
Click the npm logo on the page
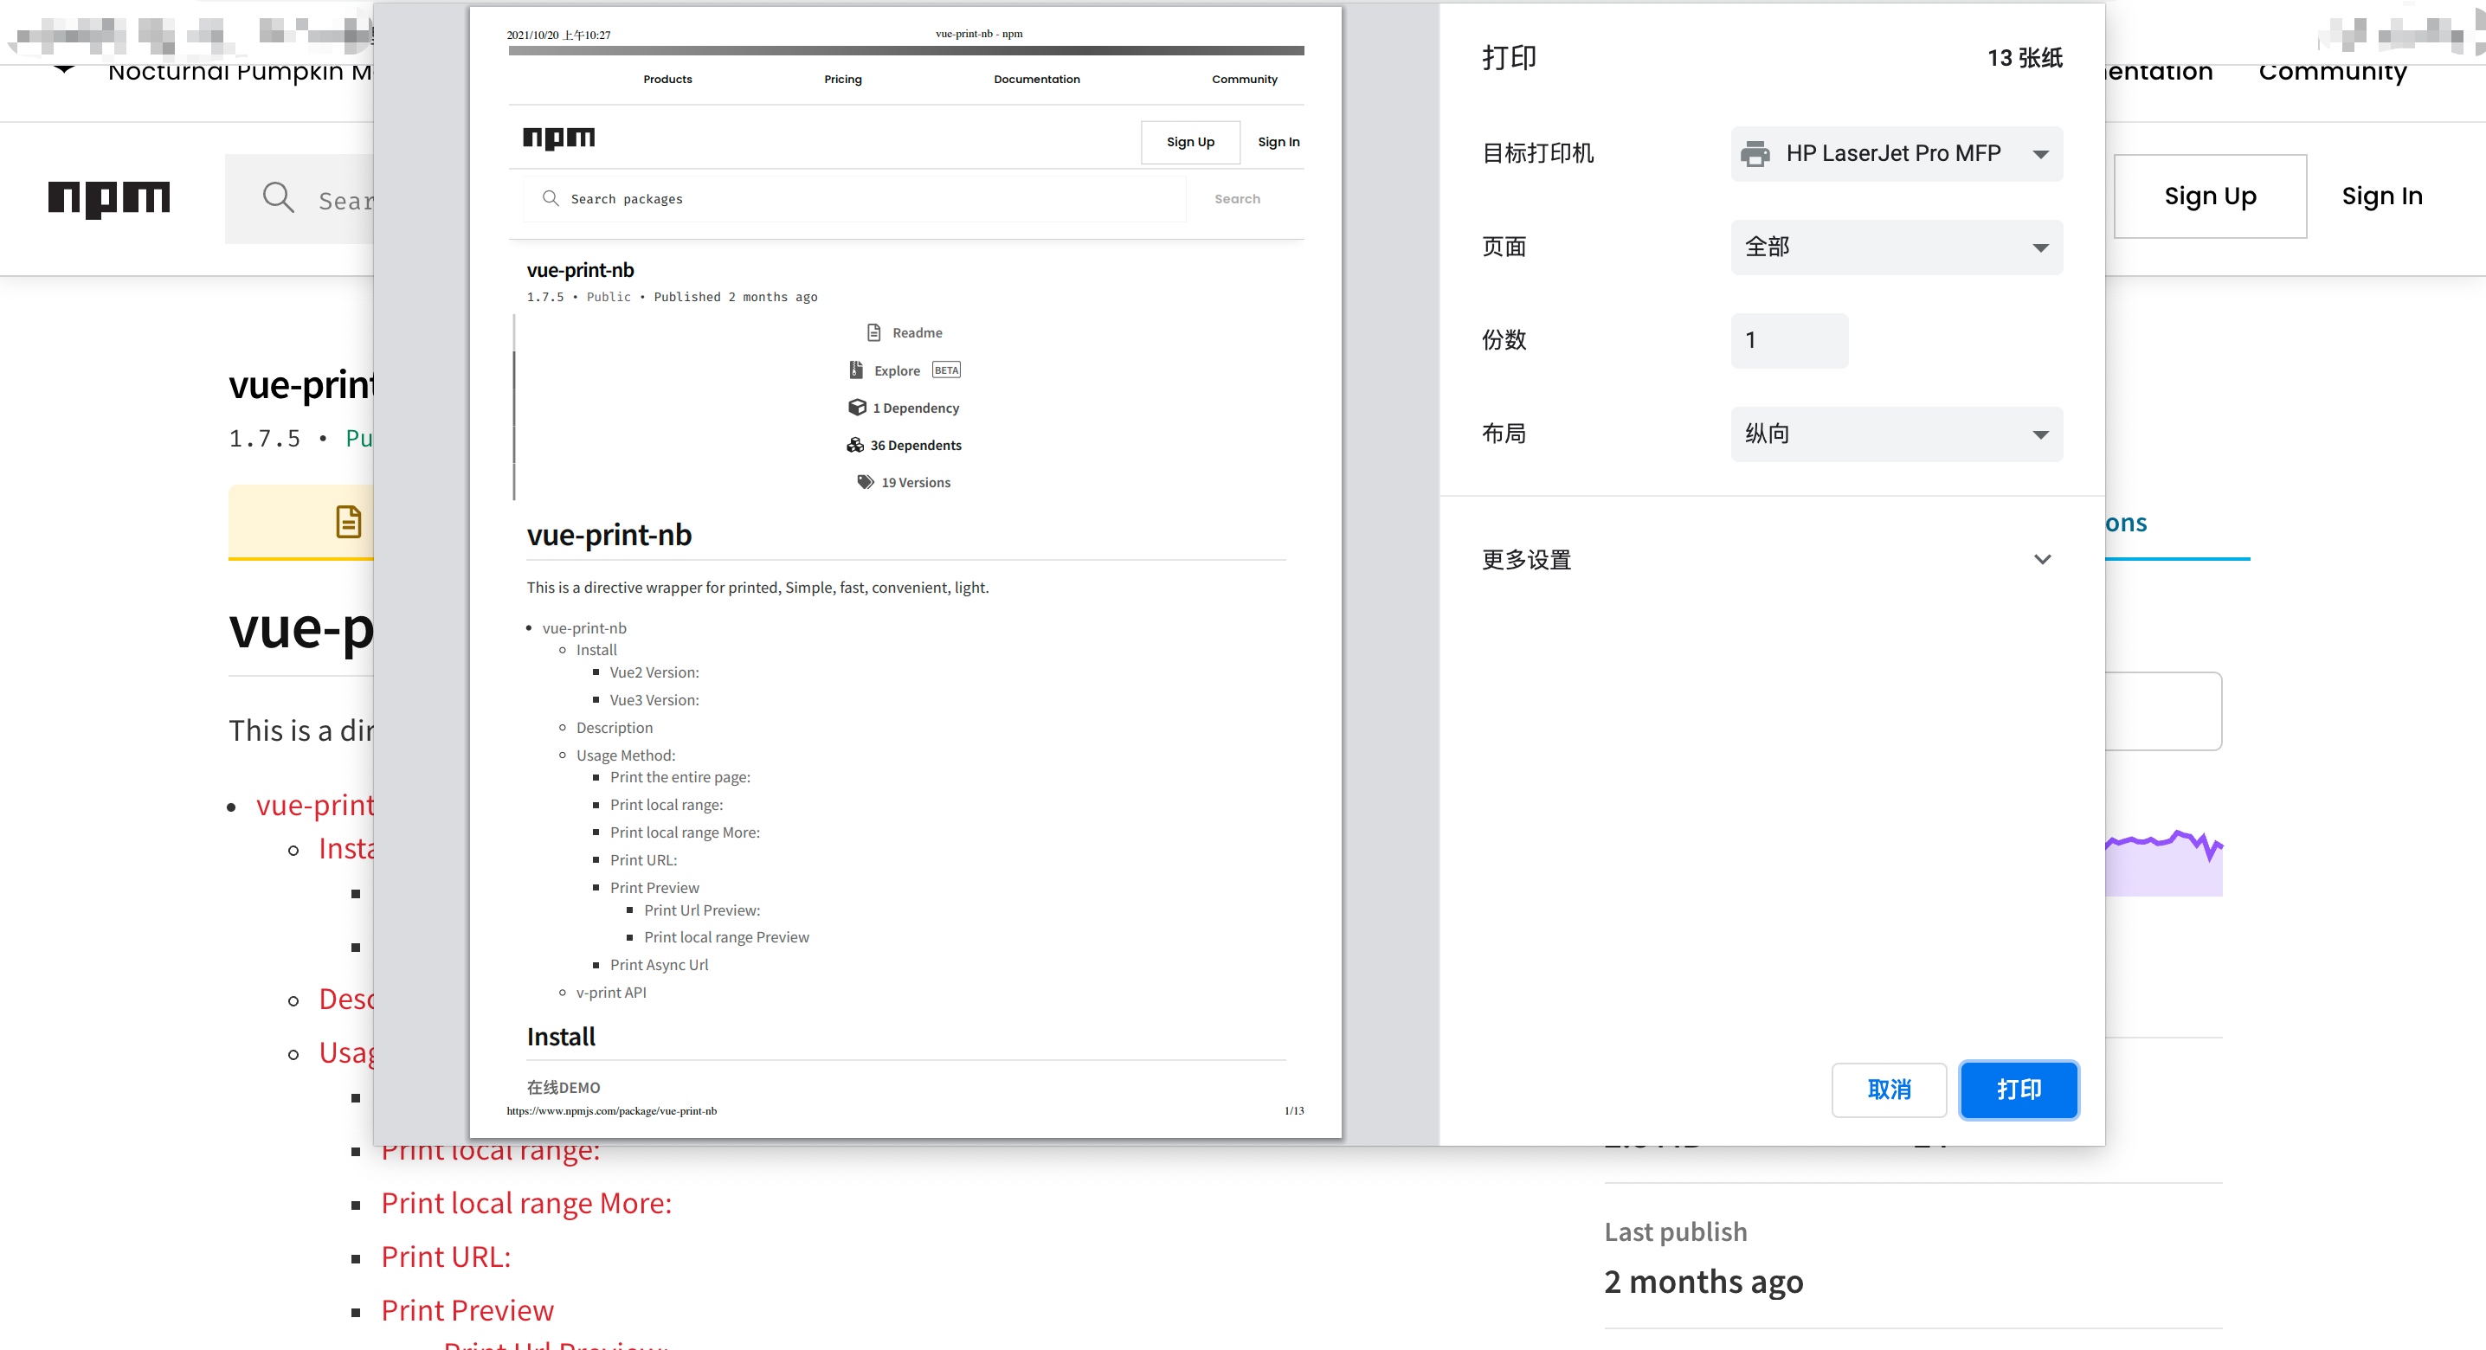click(x=109, y=198)
